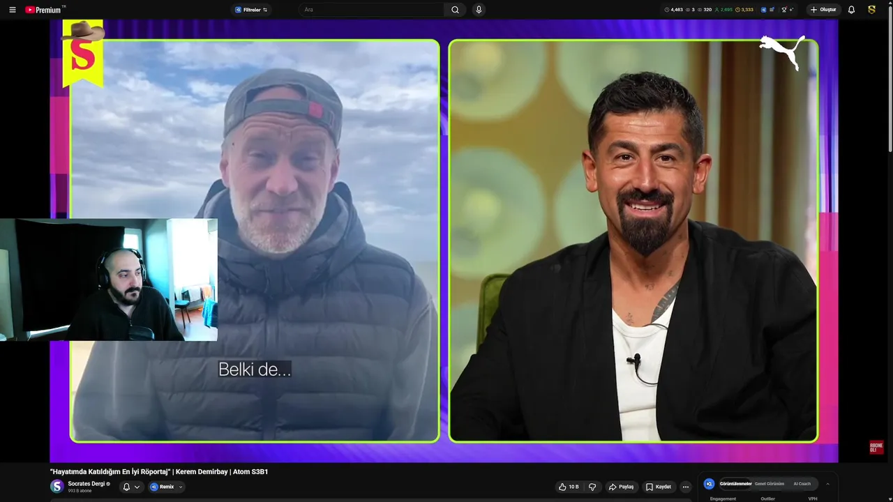Click the yellow 3,333 stat
893x502 pixels.
pyautogui.click(x=744, y=10)
